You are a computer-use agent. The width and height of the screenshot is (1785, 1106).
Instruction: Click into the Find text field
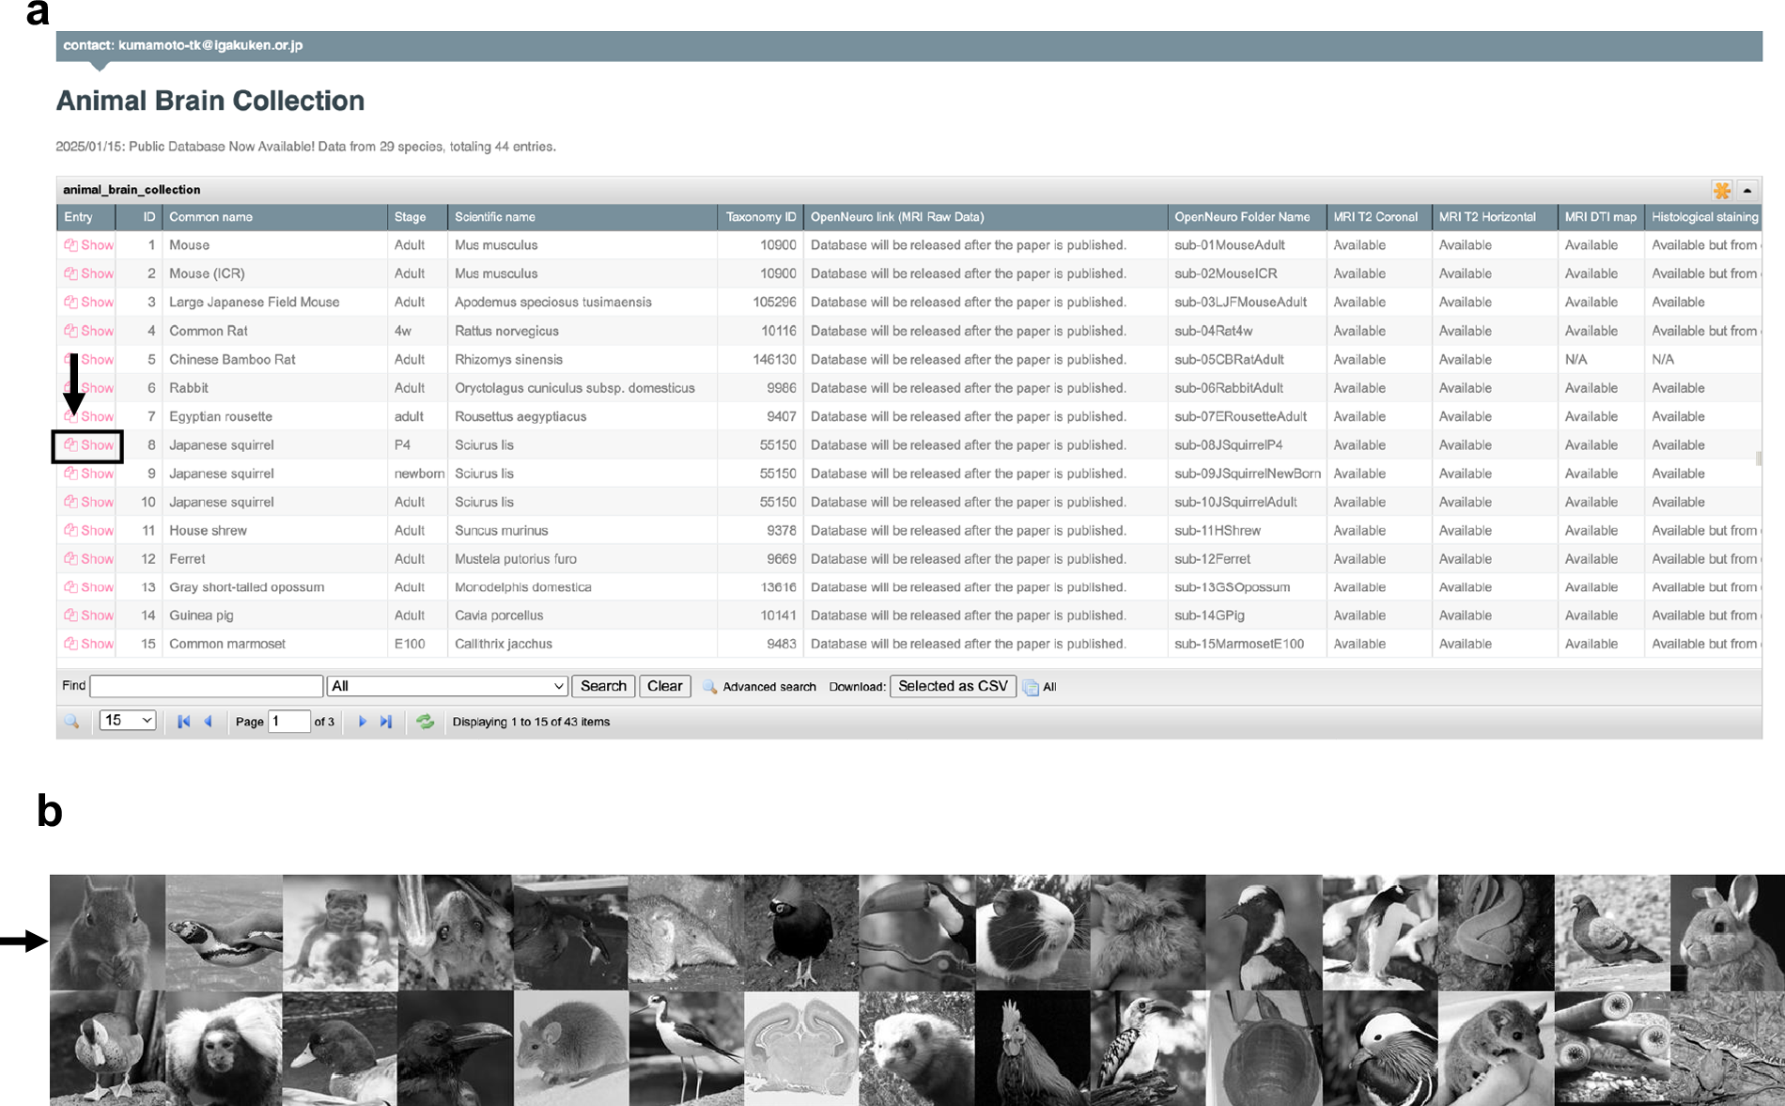(x=207, y=686)
